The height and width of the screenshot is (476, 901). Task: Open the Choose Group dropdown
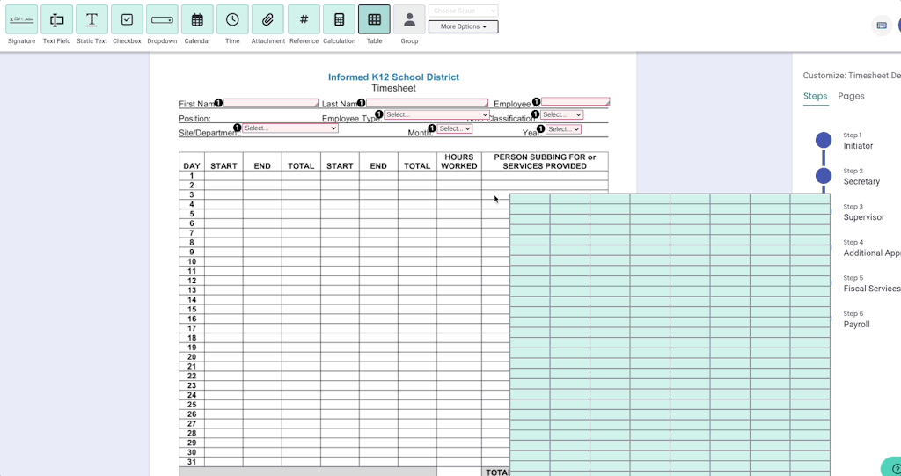(463, 11)
